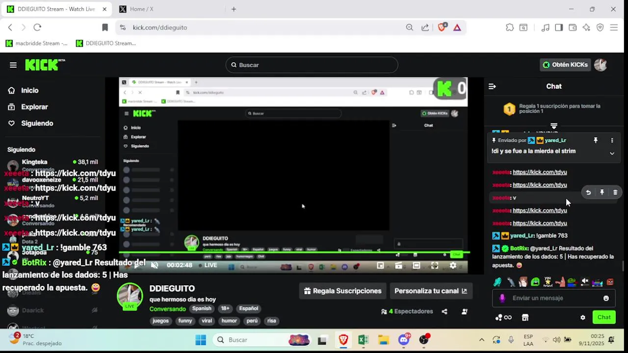Viewport: 628px width, 353px height.
Task: Toggle the Brave sidebar panel
Action: 559,27
